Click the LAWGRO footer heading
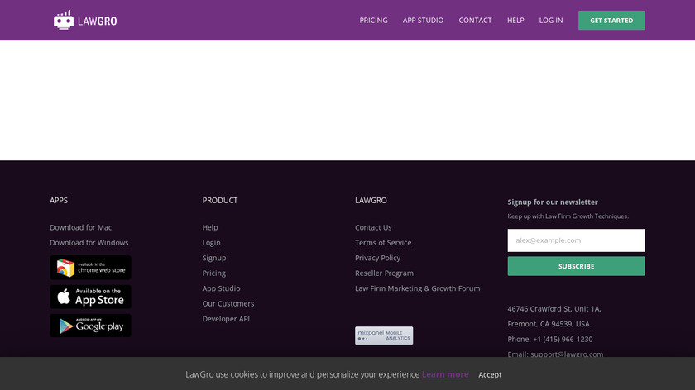 [371, 201]
